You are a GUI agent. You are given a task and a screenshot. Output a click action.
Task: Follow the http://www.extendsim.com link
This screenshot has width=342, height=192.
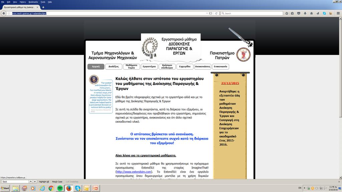(134, 172)
